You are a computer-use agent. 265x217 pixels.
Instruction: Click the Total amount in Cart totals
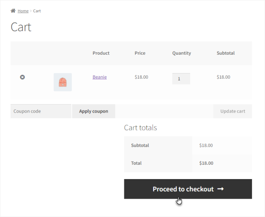coord(206,163)
